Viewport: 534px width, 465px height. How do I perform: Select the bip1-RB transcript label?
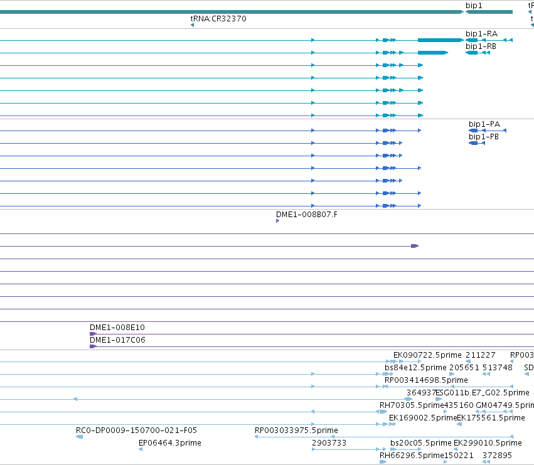(481, 46)
